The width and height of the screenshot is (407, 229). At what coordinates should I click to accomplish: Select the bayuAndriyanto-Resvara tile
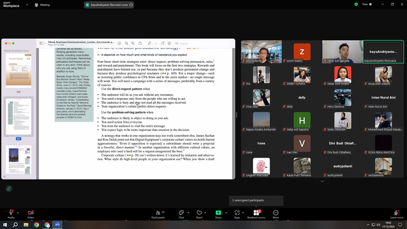click(383, 52)
